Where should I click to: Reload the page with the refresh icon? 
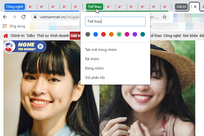24,17
